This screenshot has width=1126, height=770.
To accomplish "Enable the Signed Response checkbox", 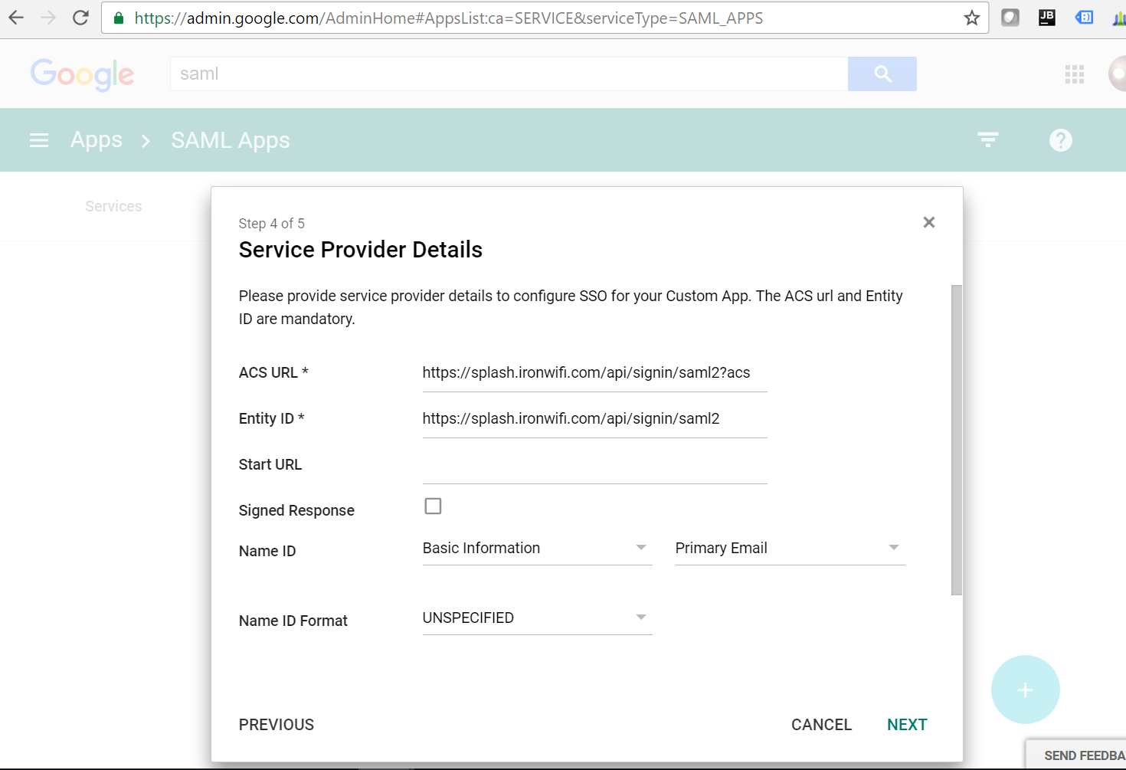I will [x=433, y=506].
